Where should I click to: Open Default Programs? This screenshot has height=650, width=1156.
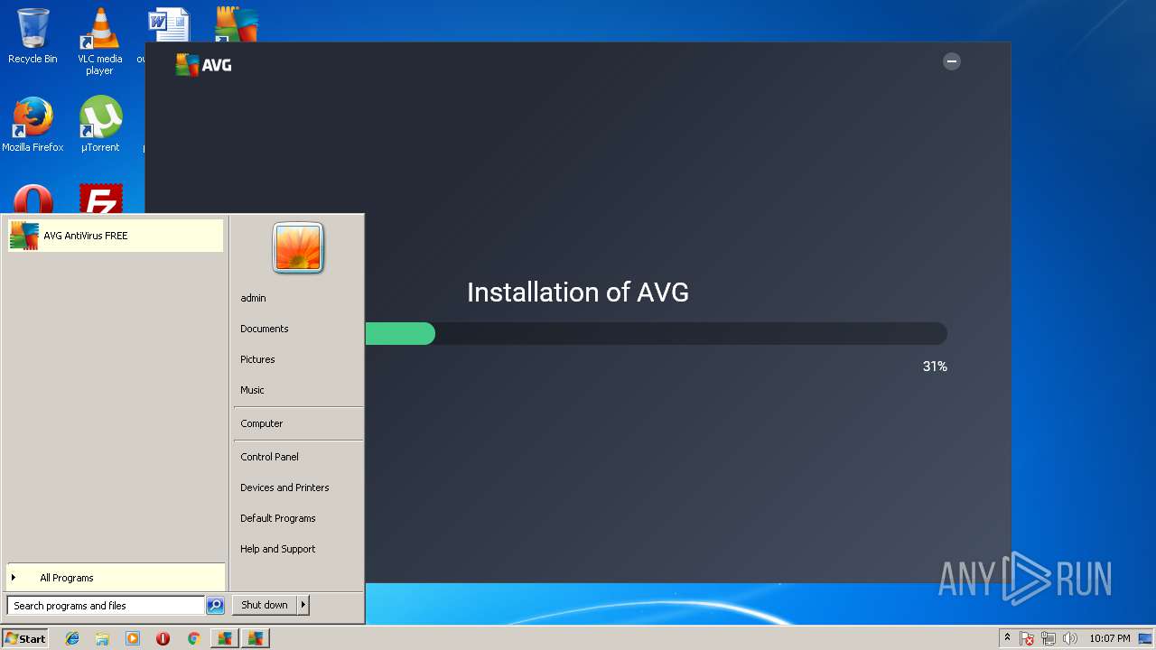(x=278, y=518)
